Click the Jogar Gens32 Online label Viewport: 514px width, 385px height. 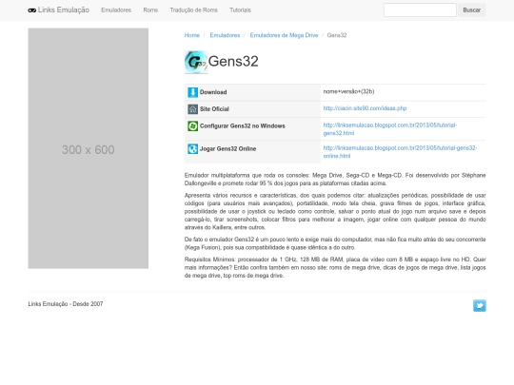(x=227, y=149)
